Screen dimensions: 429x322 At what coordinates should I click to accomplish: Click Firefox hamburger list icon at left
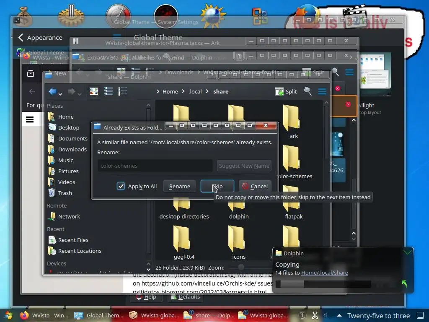coord(30,119)
